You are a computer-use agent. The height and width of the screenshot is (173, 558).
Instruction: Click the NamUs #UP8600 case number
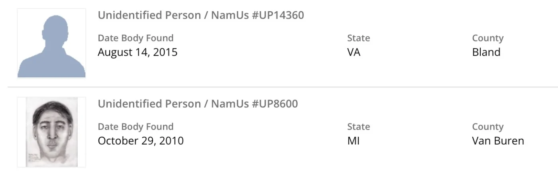coord(254,104)
